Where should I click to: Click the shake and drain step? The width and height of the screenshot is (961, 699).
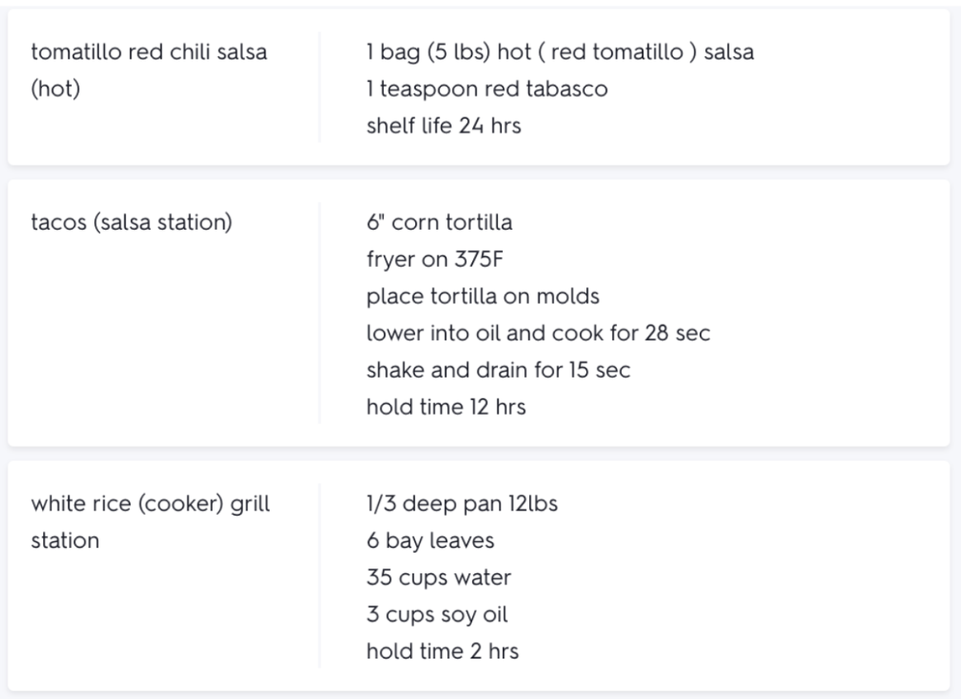coord(499,371)
